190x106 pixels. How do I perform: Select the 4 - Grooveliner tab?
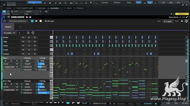pyautogui.click(x=53, y=8)
